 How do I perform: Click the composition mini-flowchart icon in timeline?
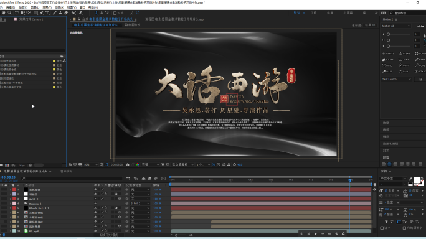click(x=128, y=179)
